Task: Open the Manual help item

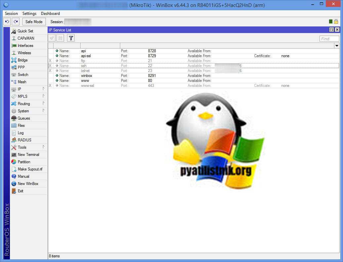Action: coord(29,176)
